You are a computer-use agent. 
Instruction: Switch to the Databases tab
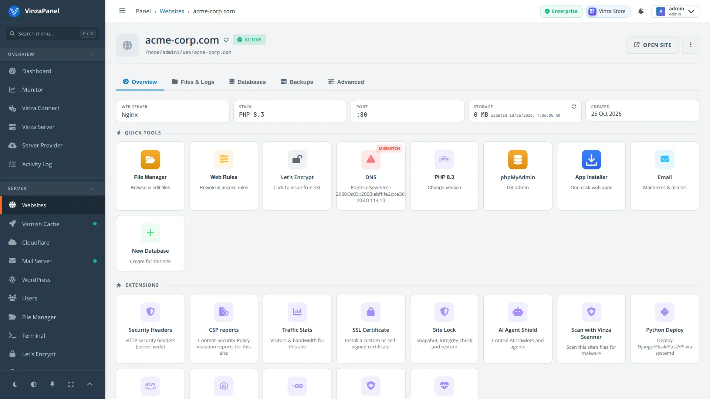pos(247,82)
